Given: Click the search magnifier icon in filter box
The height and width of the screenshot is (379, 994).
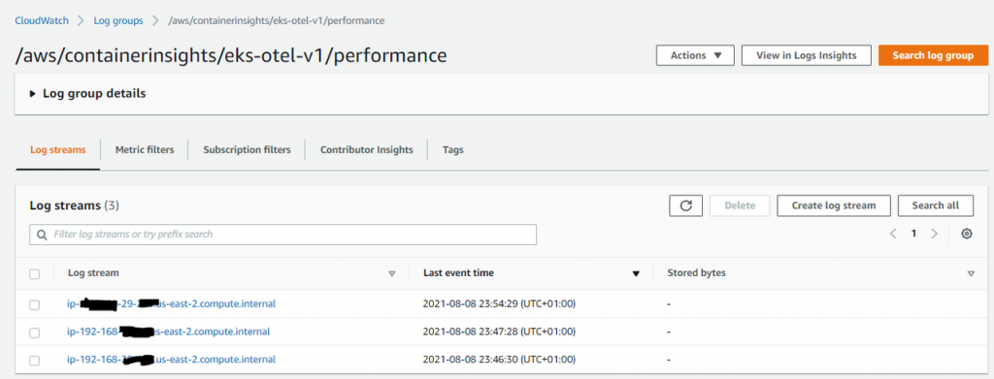Looking at the screenshot, I should (42, 235).
